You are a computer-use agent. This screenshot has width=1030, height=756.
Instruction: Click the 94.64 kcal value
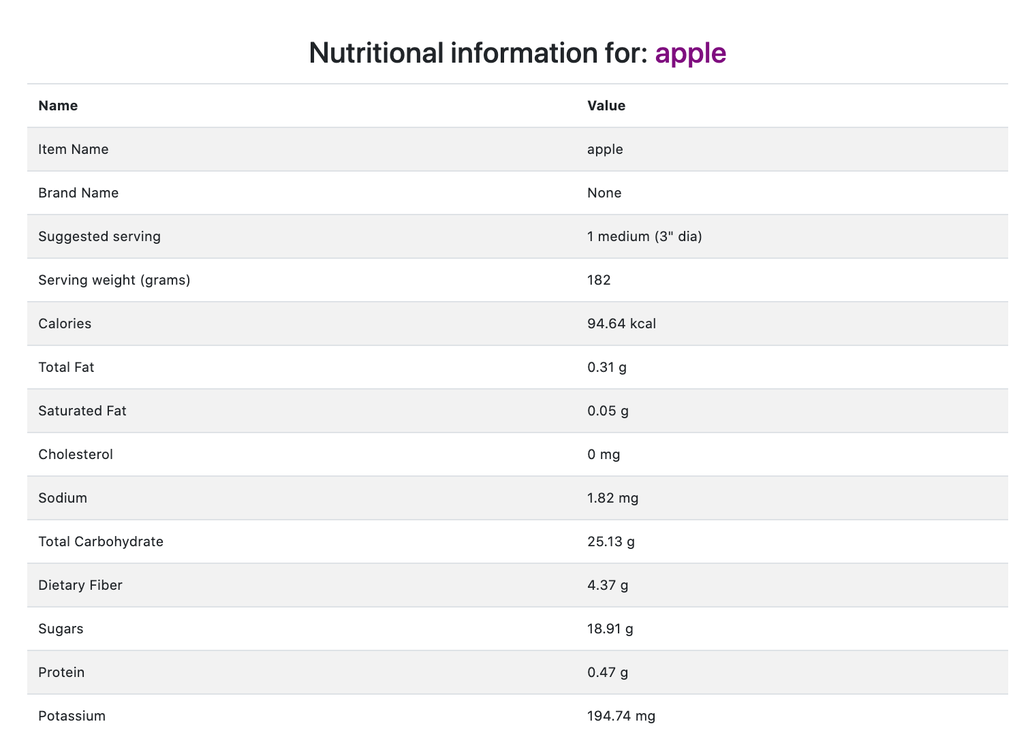point(621,324)
